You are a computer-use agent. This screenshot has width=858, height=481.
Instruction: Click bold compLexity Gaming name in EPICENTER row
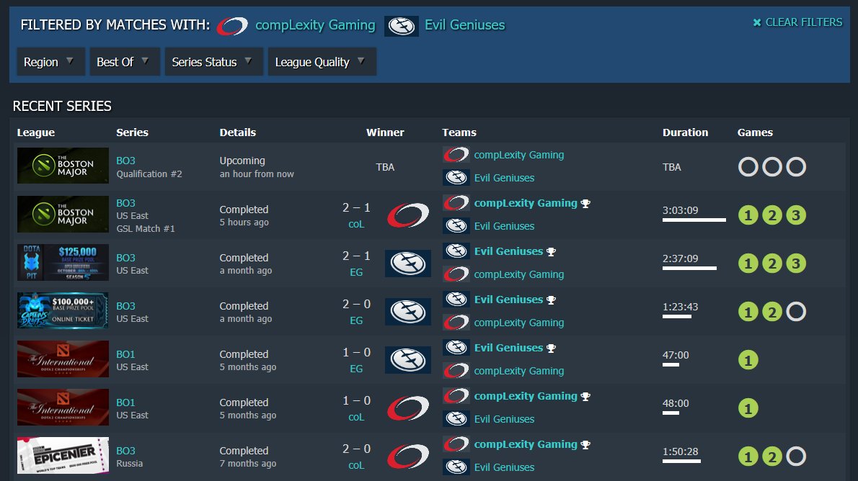tap(526, 444)
